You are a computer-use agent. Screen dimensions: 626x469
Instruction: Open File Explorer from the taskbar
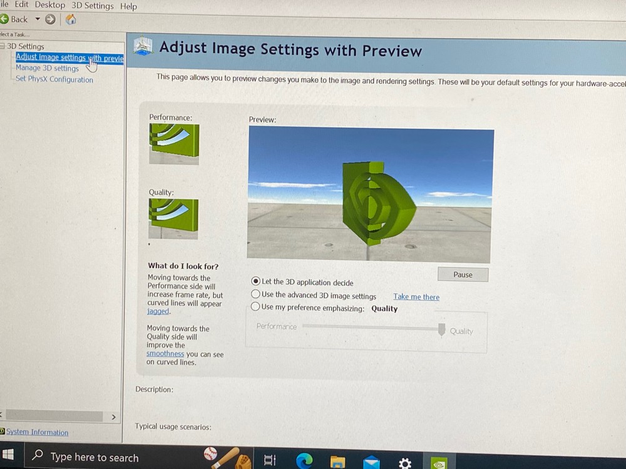[338, 461]
